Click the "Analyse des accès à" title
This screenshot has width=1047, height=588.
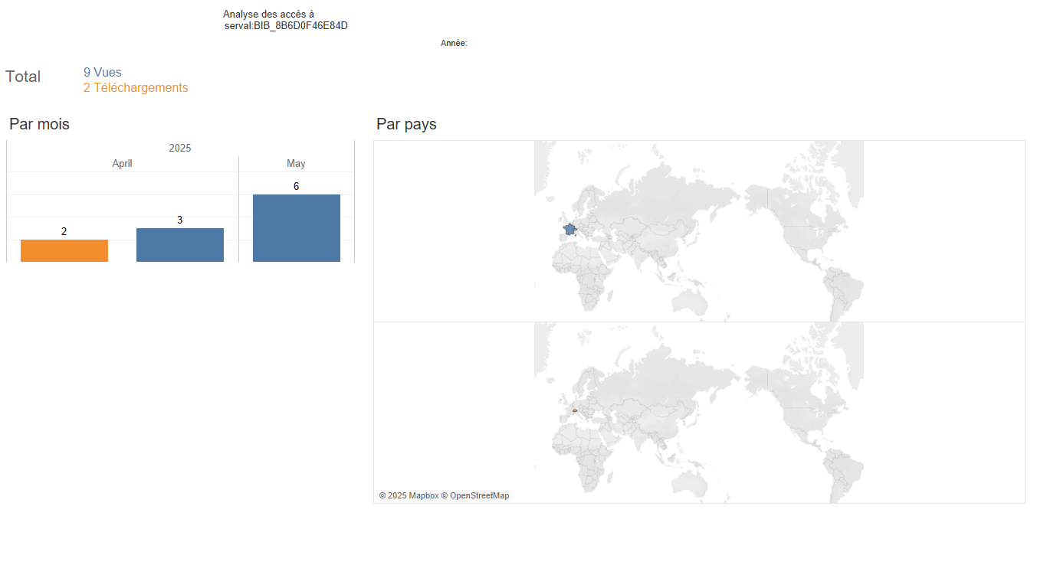click(x=268, y=15)
